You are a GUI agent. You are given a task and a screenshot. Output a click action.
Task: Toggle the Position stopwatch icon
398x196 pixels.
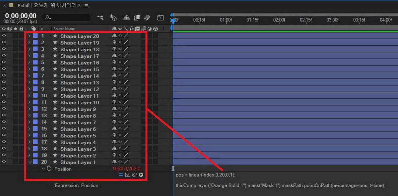click(49, 169)
